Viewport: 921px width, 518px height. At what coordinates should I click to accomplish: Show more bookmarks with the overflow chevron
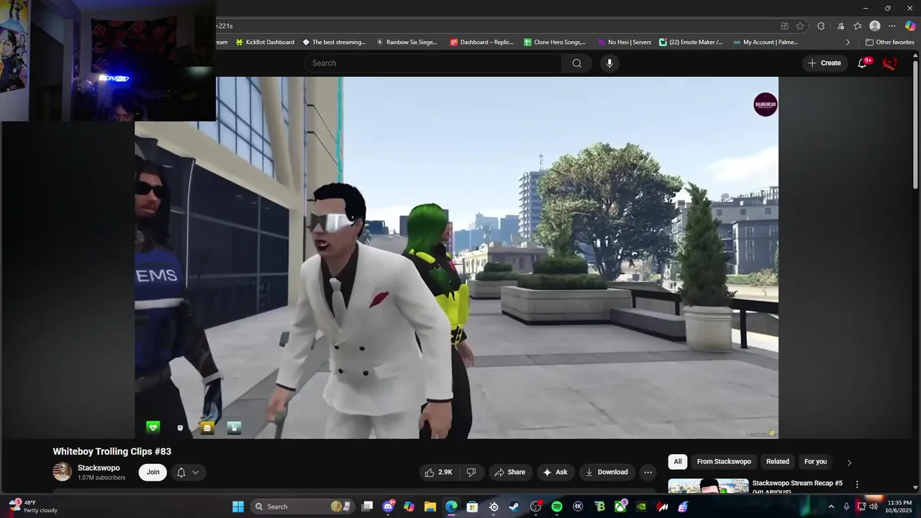pyautogui.click(x=848, y=42)
